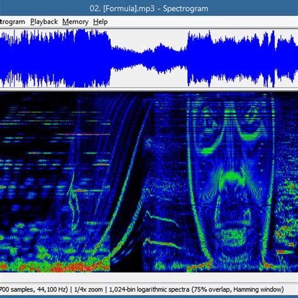
Task: Click the blue waveform overview display
Action: tap(149, 58)
